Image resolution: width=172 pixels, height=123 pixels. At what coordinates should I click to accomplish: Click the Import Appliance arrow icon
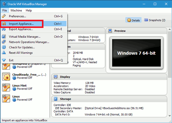[x=4, y=24]
